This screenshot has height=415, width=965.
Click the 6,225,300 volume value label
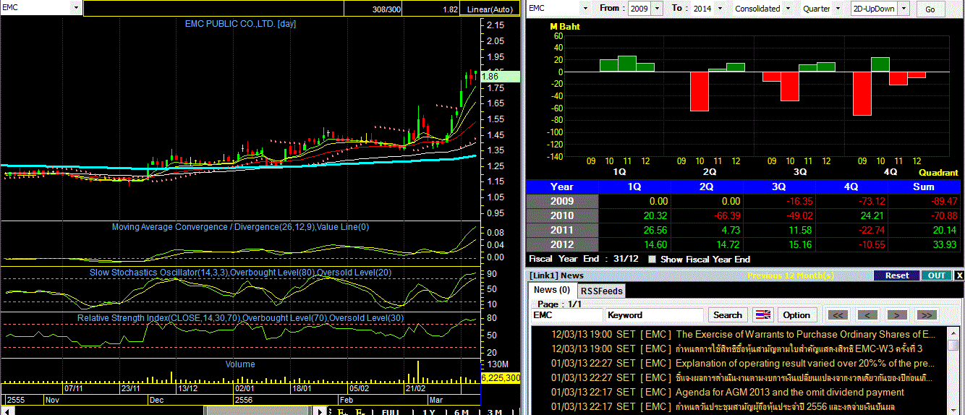click(501, 378)
